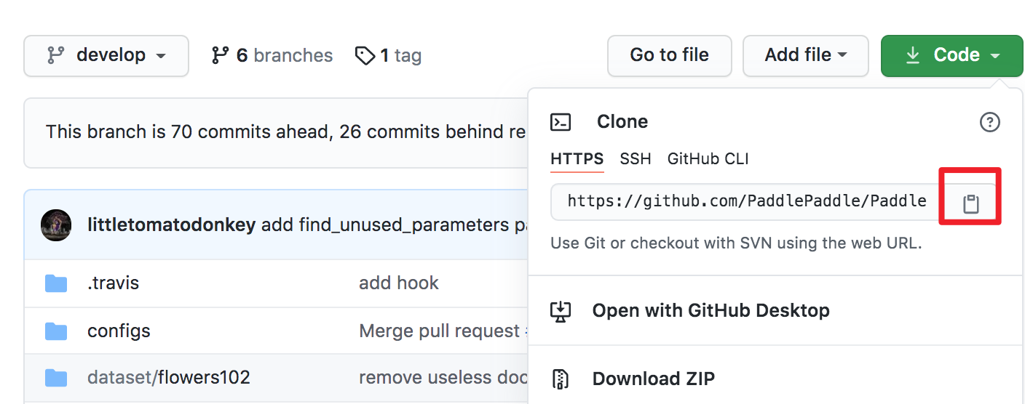1025x404 pixels.
Task: Open the Add file dropdown
Action: point(805,56)
